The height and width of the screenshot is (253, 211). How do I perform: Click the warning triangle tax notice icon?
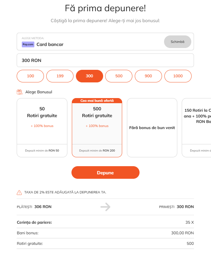click(x=19, y=192)
